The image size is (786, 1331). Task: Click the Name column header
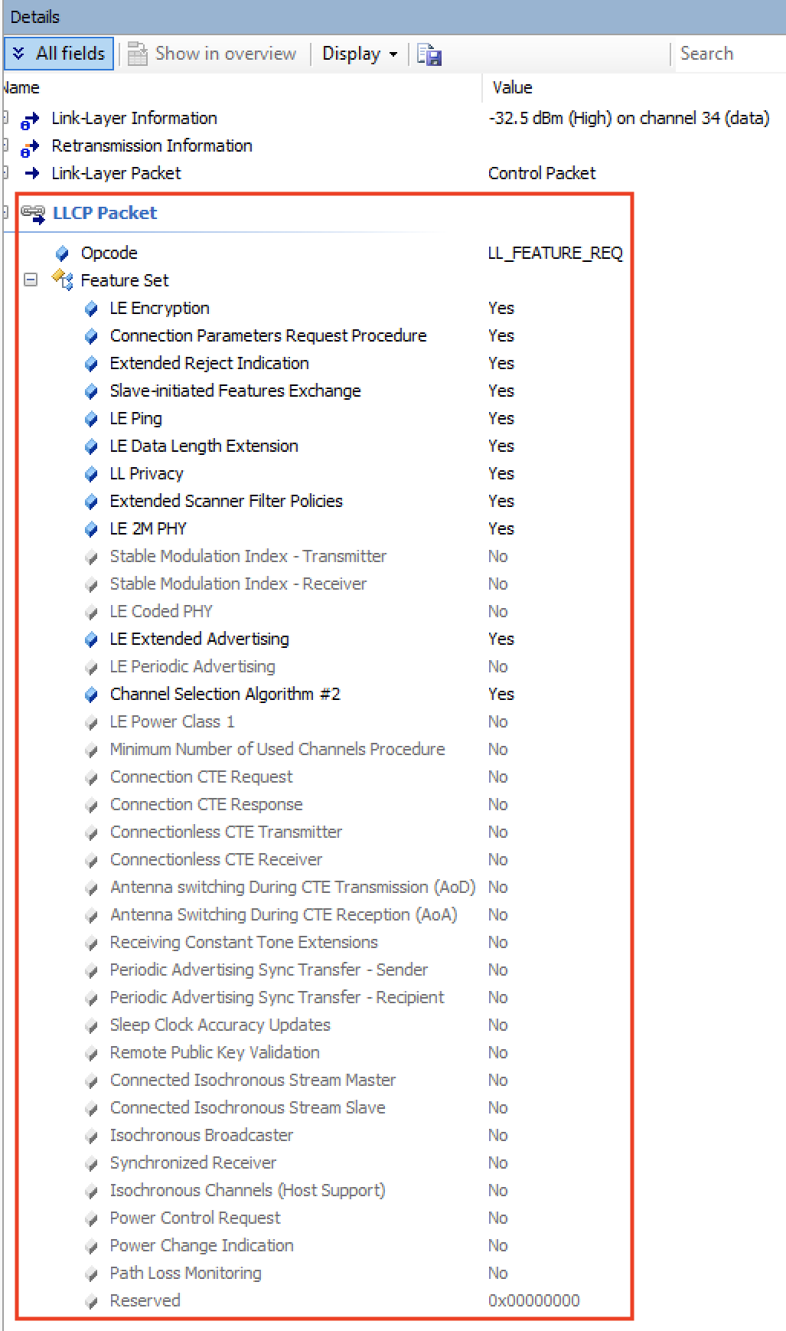[x=21, y=87]
